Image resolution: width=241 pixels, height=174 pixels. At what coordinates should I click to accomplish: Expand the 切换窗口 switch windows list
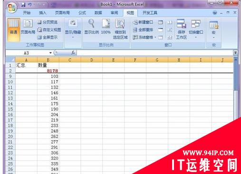coord(196,29)
